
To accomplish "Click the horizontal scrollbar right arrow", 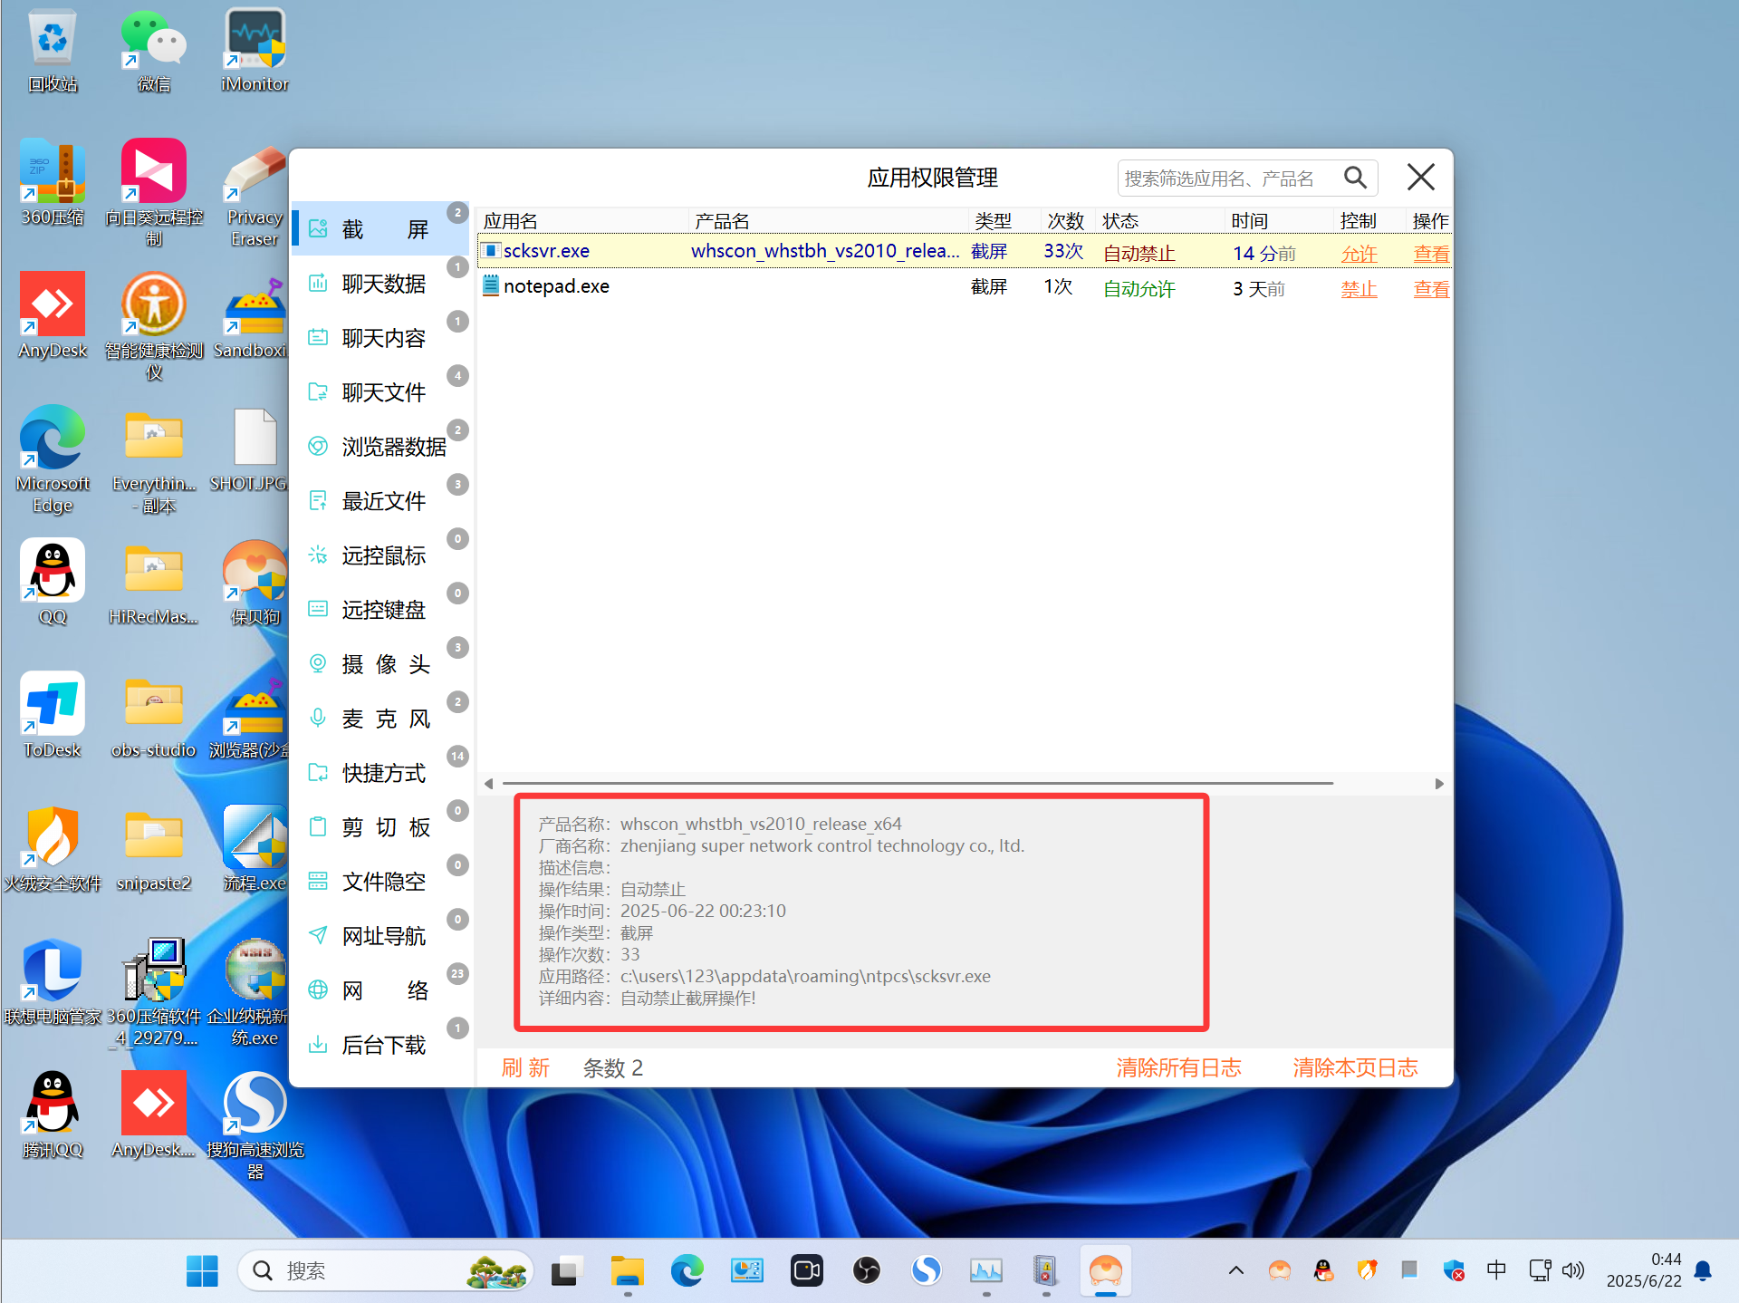I will [x=1439, y=784].
